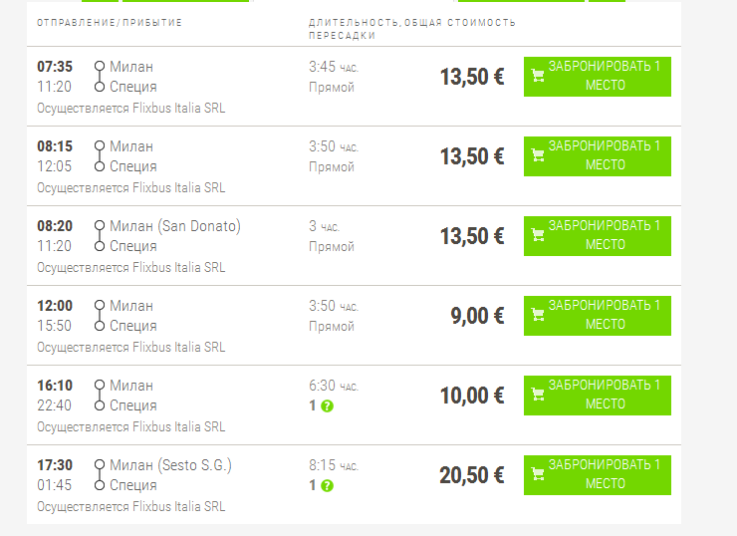Click cart icon for 08:15 departure
737x536 pixels.
[538, 155]
